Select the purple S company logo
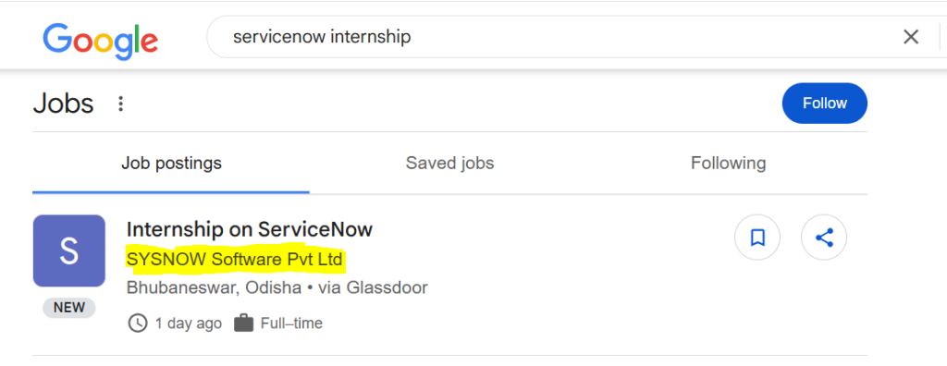 click(68, 250)
